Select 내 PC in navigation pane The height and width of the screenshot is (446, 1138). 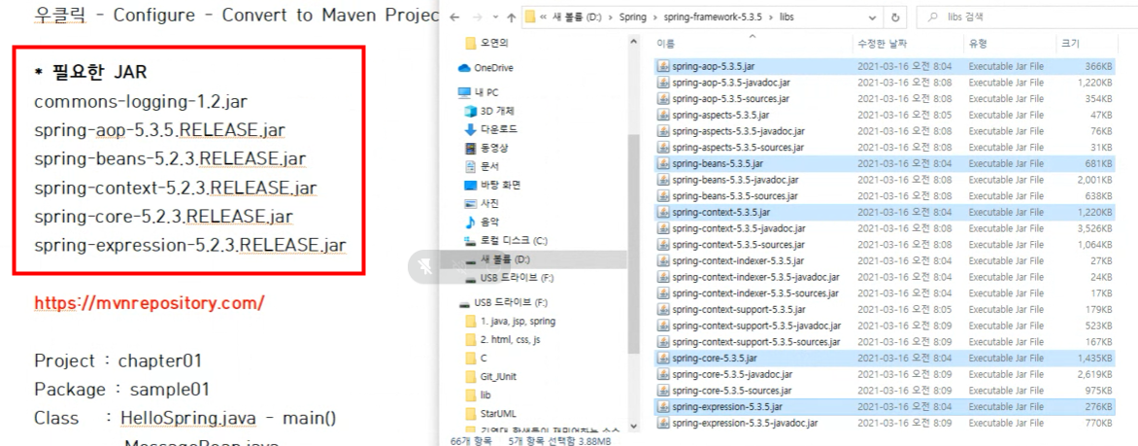(479, 92)
